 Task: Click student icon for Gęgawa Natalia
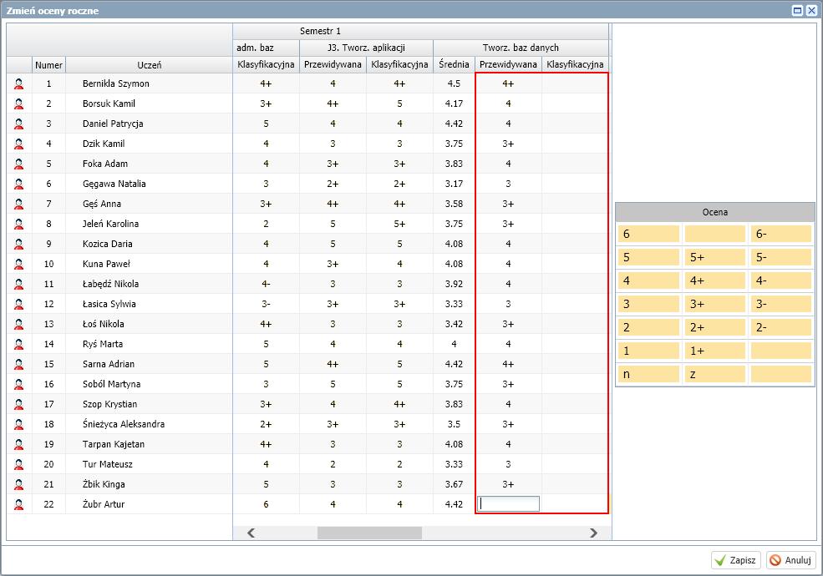point(19,184)
